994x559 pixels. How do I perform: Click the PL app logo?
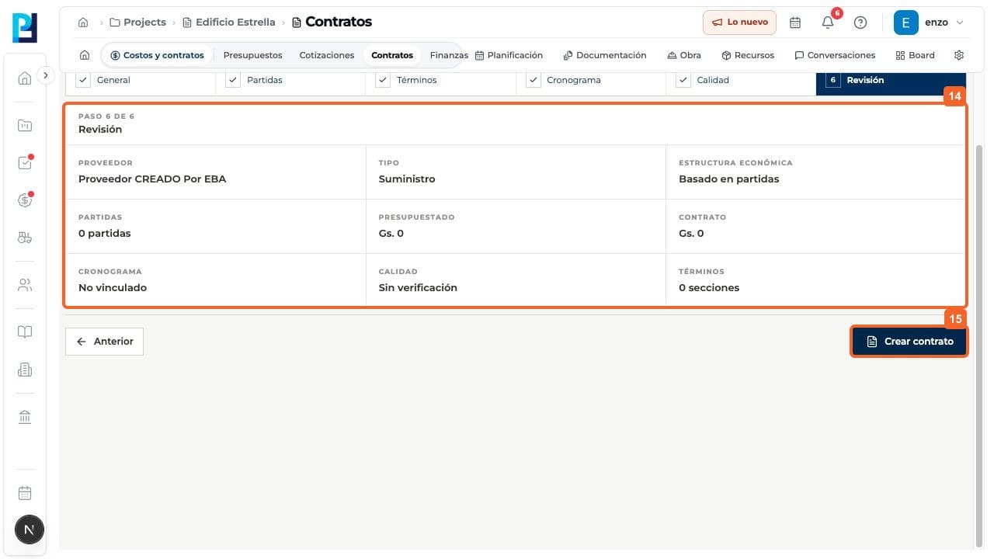[25, 28]
